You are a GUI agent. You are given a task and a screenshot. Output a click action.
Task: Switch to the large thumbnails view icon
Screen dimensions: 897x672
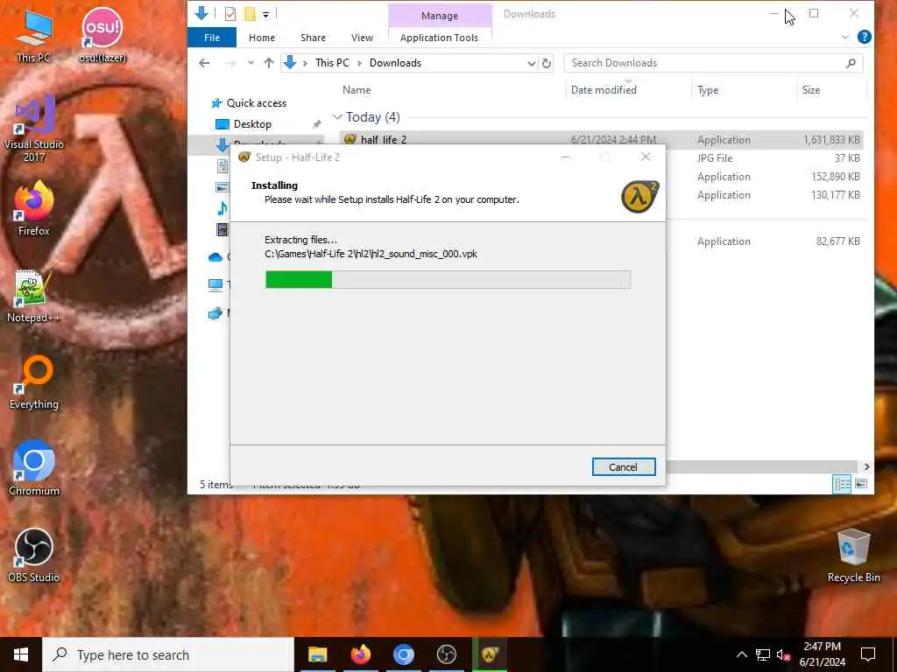tap(861, 484)
